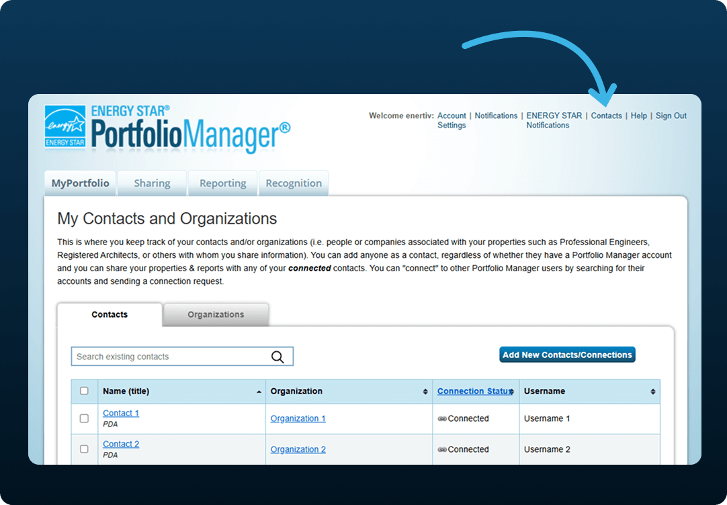Check the box for Contact 1
Viewport: 727px width, 505px height.
[84, 418]
